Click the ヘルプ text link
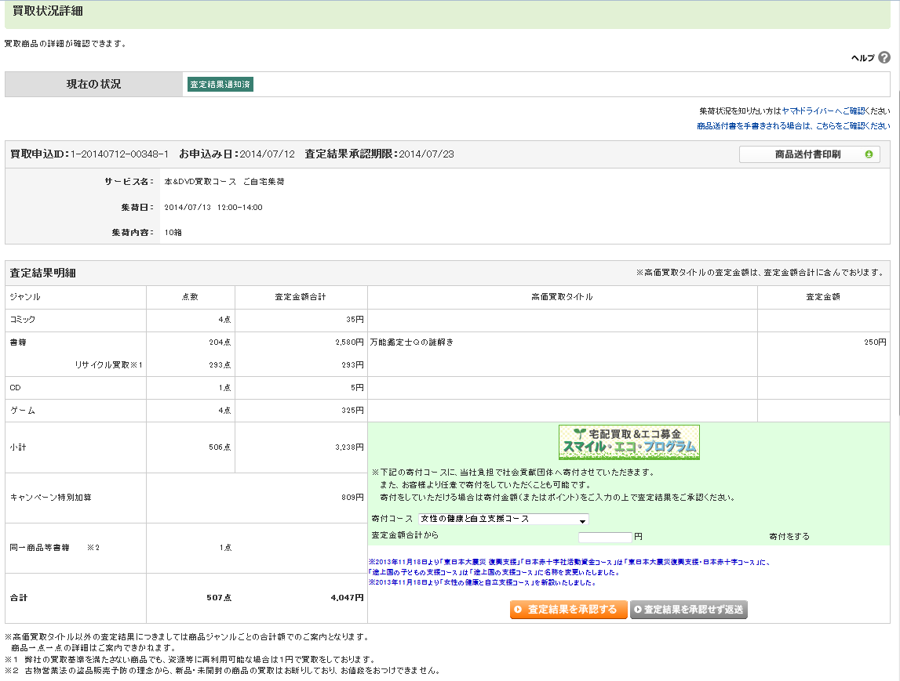This screenshot has height=681, width=900. pos(862,58)
